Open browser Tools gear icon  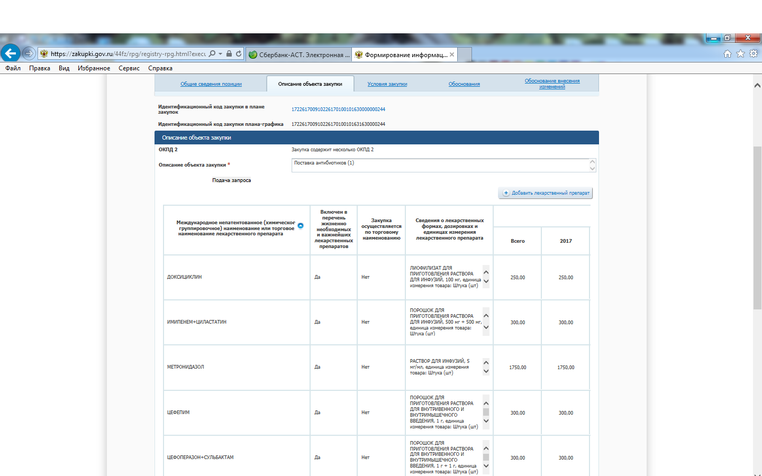coord(754,54)
